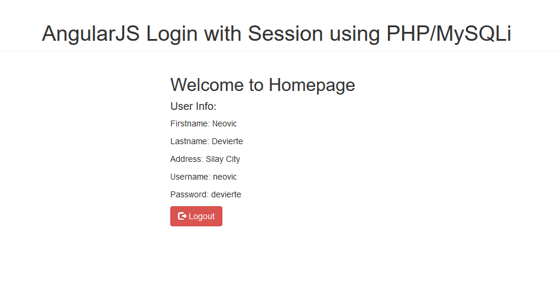
Task: Click the Username: neovic line
Action: click(203, 177)
